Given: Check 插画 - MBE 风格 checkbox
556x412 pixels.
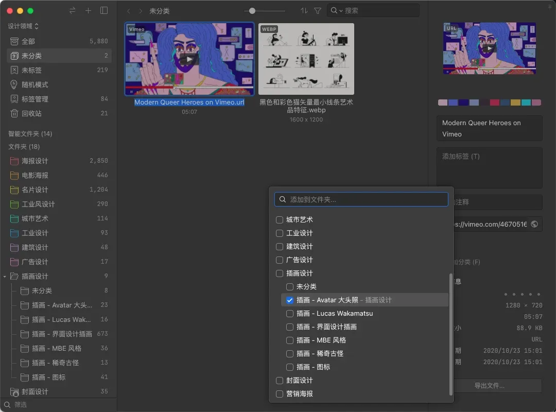Looking at the screenshot, I should (x=290, y=340).
